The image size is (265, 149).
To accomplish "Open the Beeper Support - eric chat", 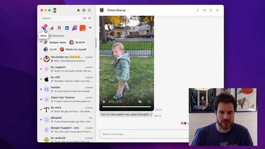I will (x=67, y=130).
